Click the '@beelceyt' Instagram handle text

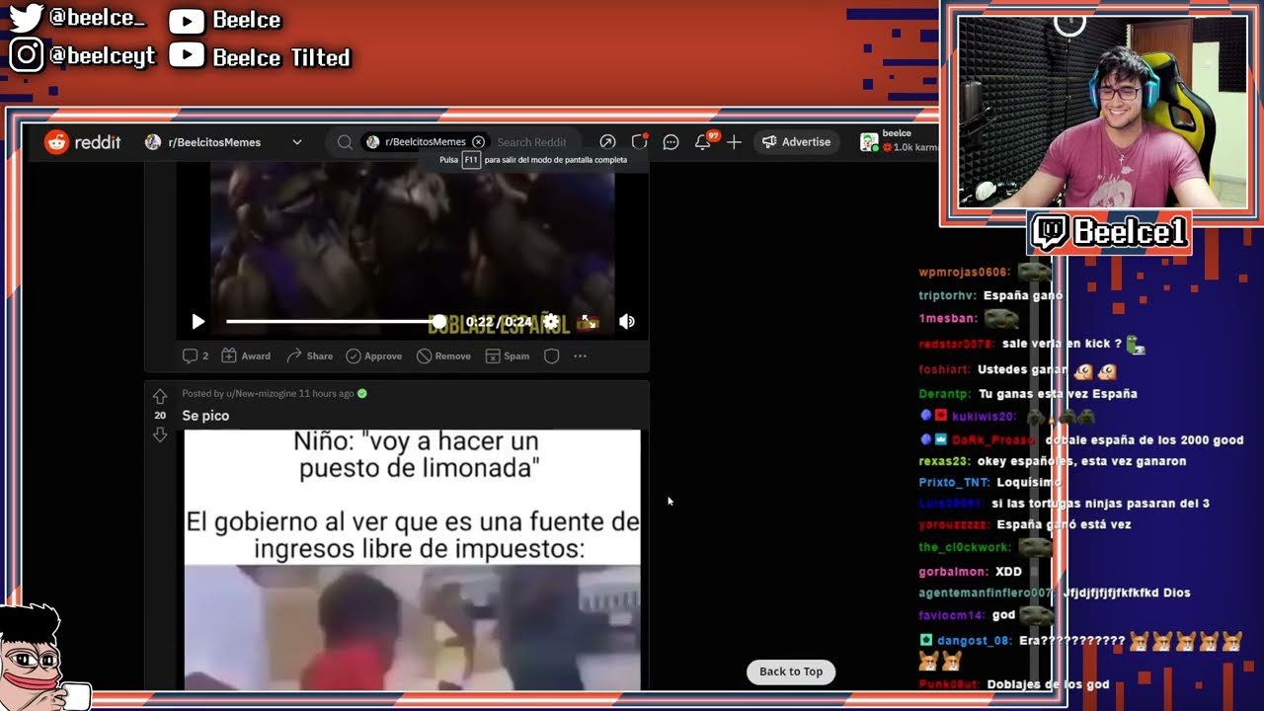(103, 56)
